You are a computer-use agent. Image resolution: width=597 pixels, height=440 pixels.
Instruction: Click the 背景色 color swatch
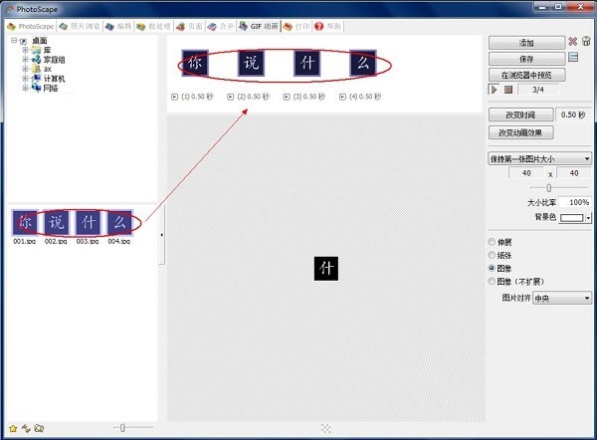click(x=572, y=218)
